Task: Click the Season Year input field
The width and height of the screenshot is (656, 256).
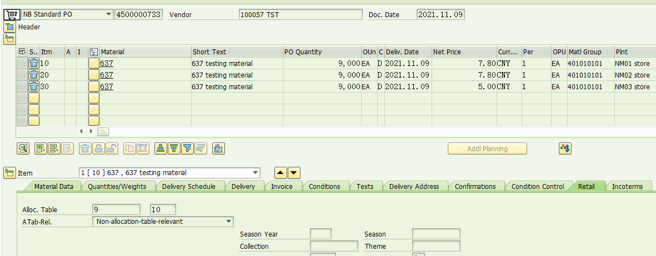Action: (x=321, y=234)
